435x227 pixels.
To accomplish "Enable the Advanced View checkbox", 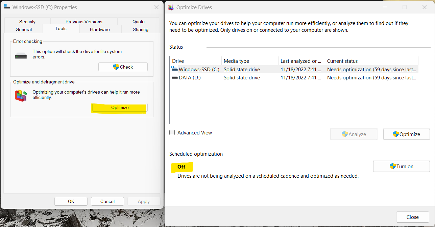I will point(172,133).
